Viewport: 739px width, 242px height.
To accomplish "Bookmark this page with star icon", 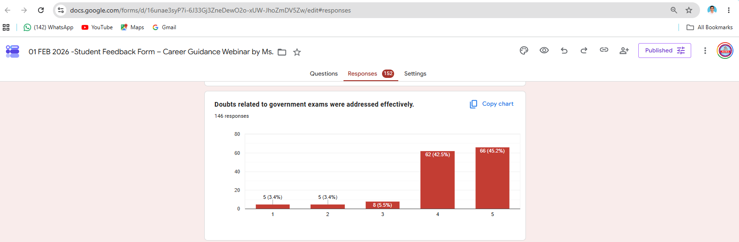I will 689,10.
